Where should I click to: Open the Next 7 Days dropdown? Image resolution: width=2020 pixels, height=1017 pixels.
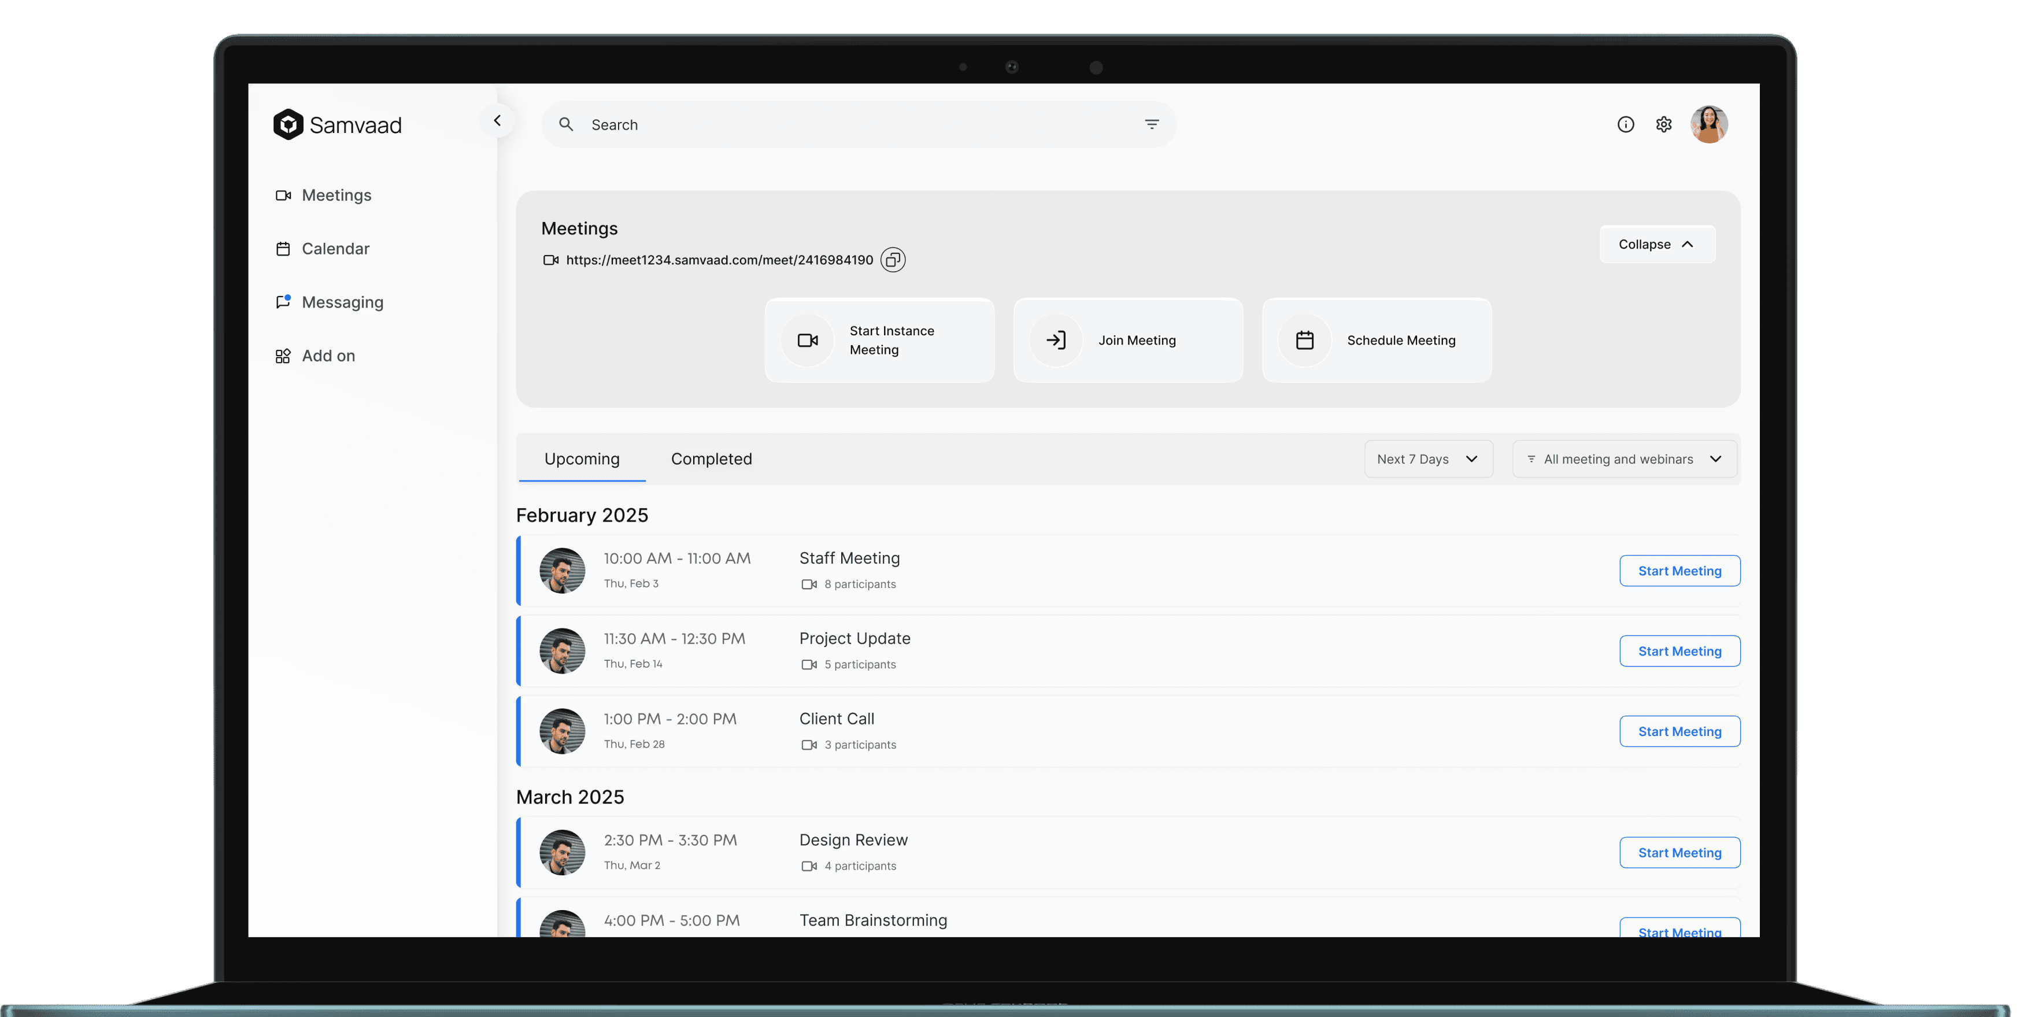1427,460
